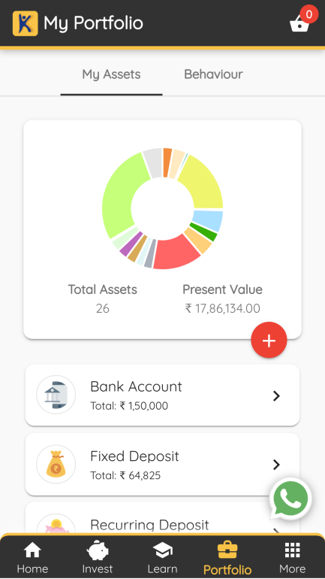Open Bank Account Total ₹ 1,50,000 card

tap(162, 395)
